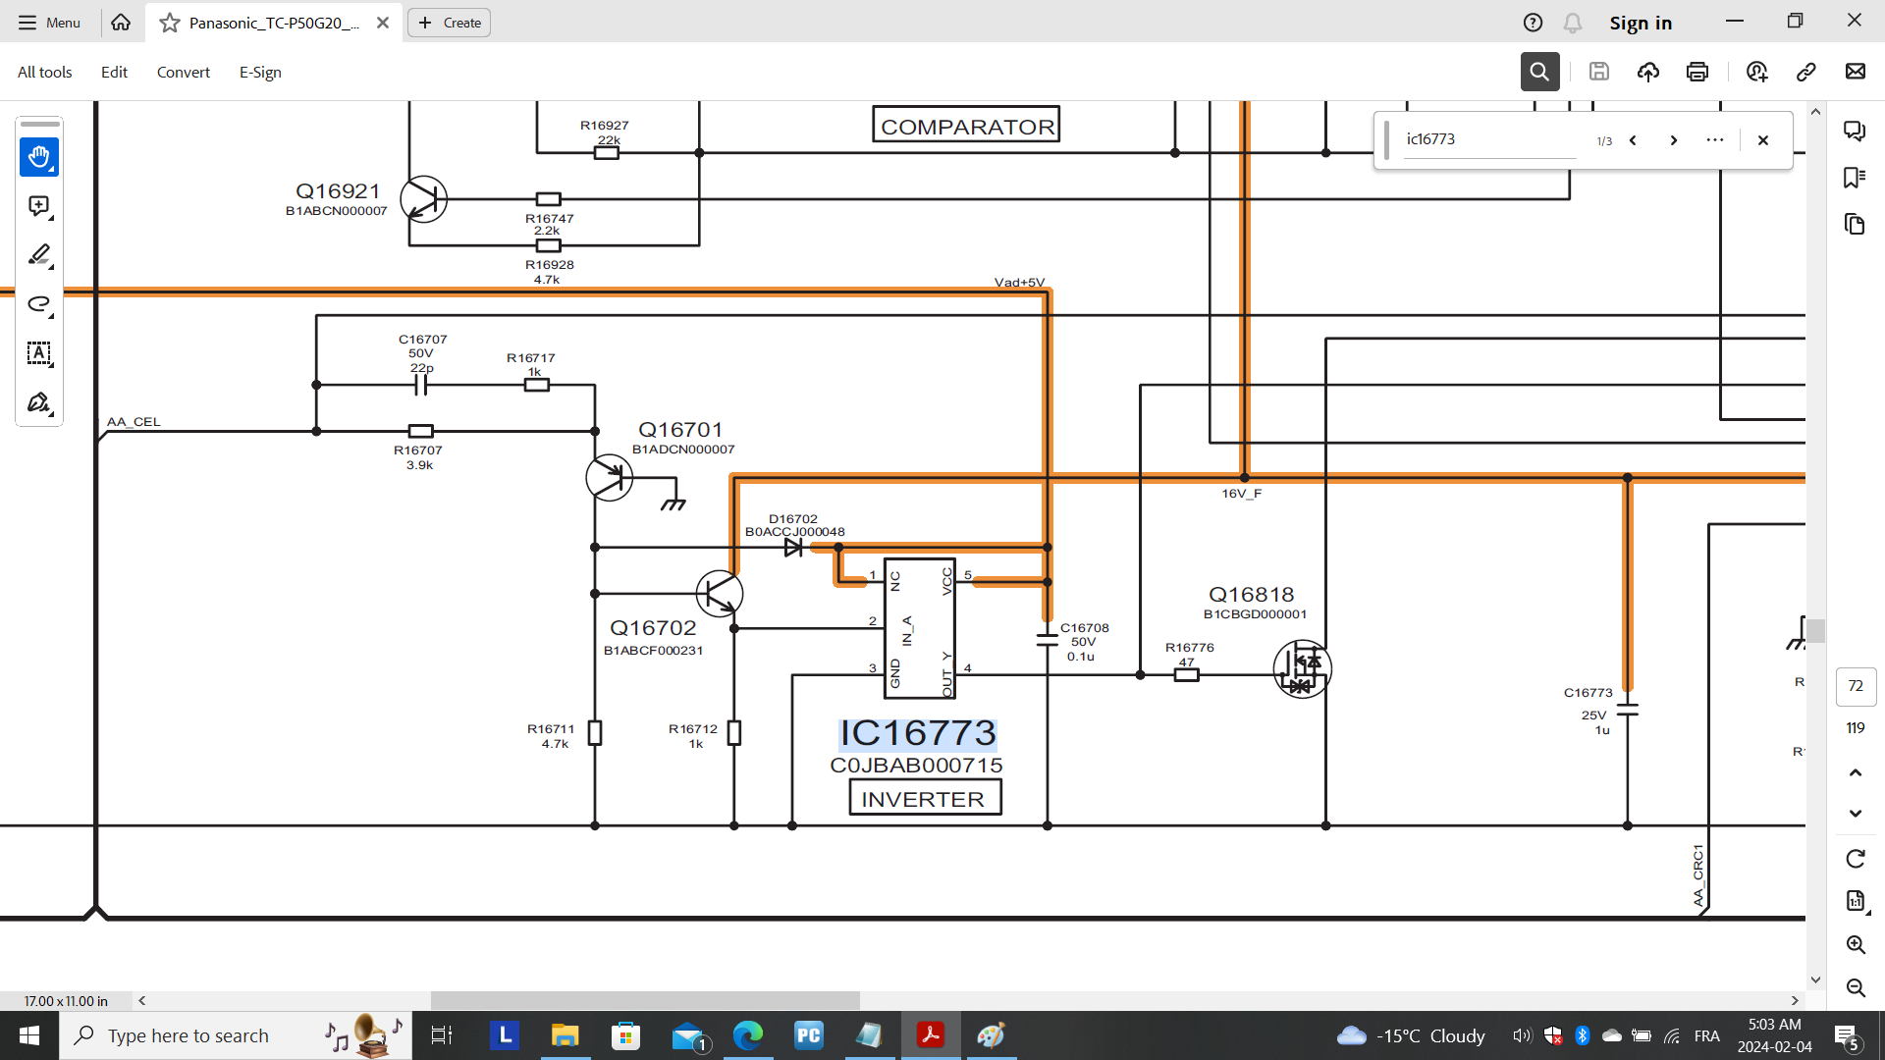Toggle the search find bar
Viewport: 1885px width, 1060px height.
point(1539,72)
